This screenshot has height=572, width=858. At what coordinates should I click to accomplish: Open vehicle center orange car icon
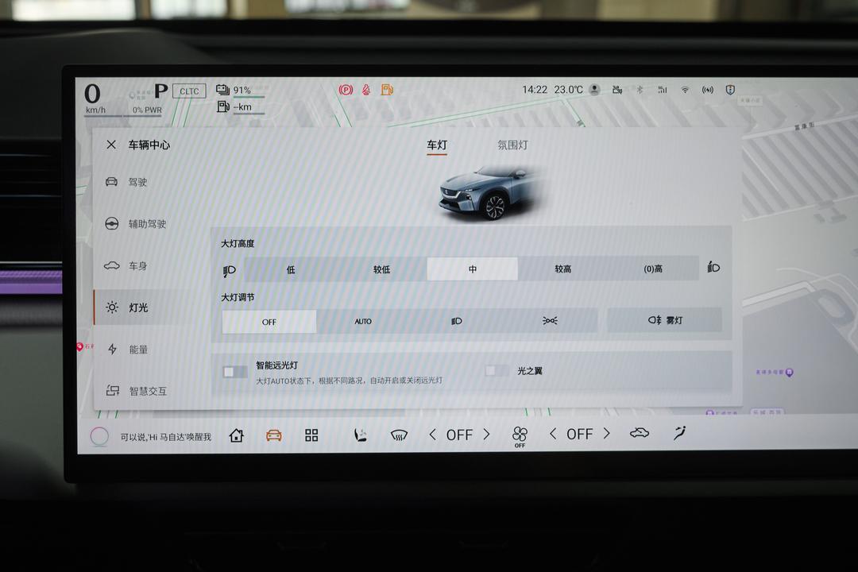tap(273, 435)
